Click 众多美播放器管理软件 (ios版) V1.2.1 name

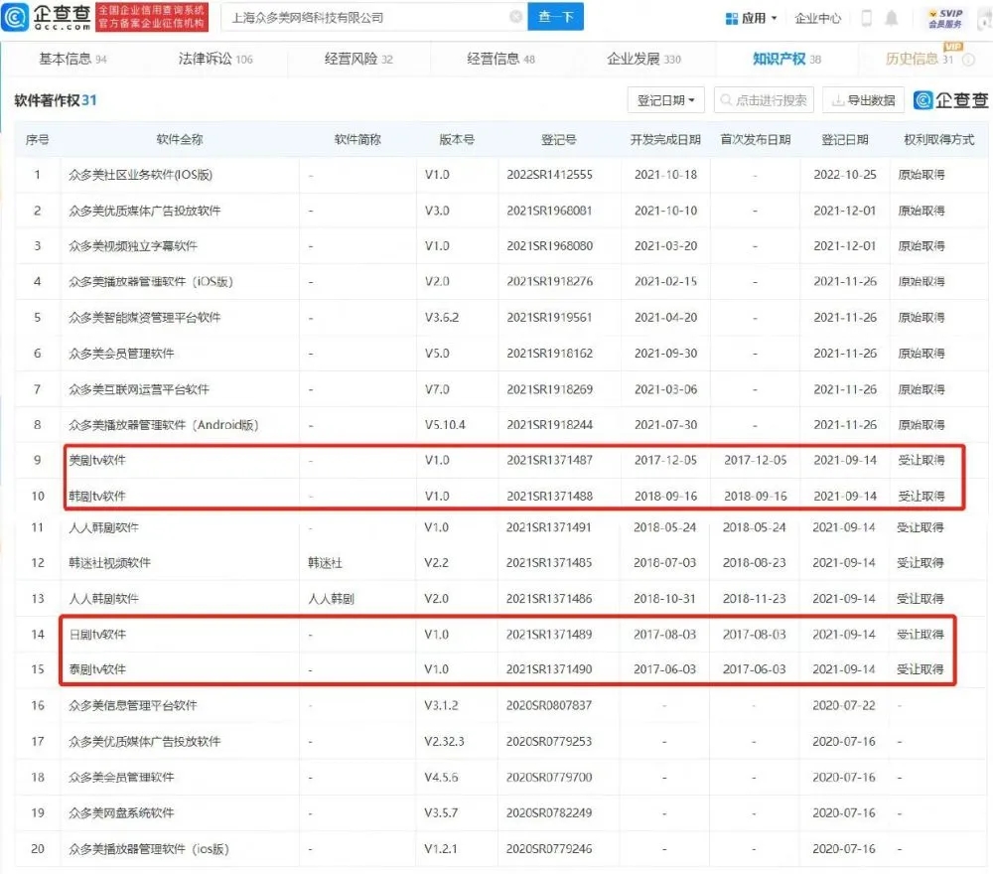(149, 848)
